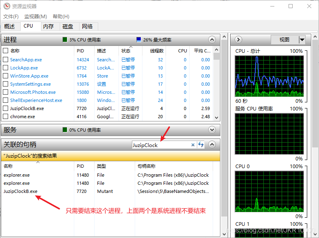The height and width of the screenshot is (238, 319).
Task: Click the CPU 0 usage graph
Action: tap(269, 191)
